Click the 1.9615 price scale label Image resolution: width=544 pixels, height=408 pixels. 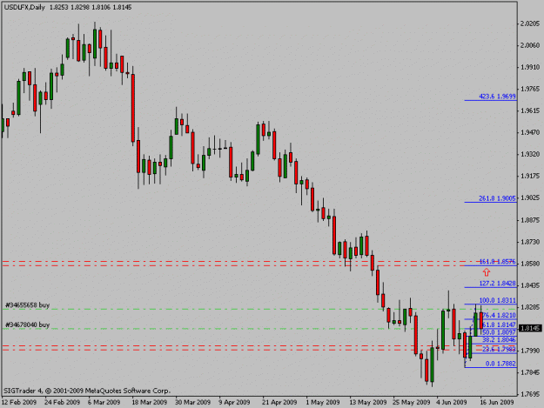(530, 110)
